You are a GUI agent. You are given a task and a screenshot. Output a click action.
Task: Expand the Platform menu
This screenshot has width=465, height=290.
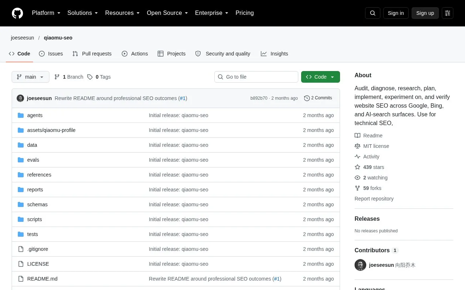(x=46, y=13)
